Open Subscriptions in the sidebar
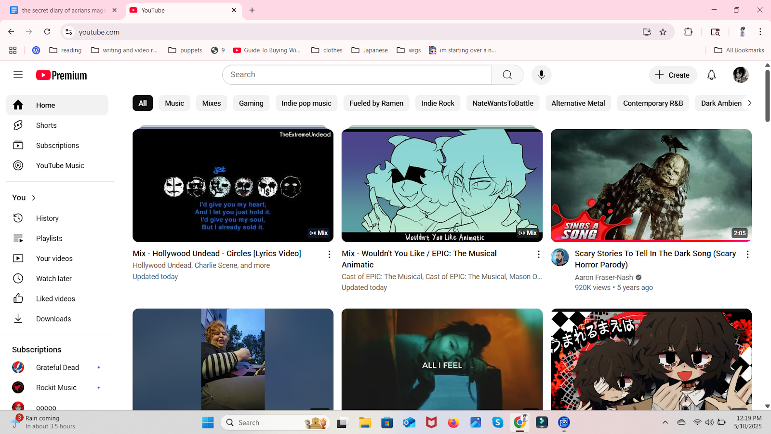Image resolution: width=771 pixels, height=434 pixels. click(57, 146)
